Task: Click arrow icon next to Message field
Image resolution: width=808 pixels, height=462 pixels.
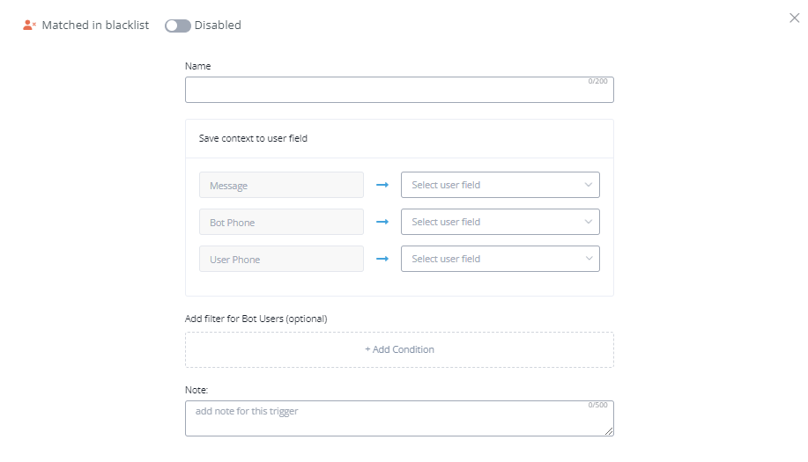Action: coord(382,185)
